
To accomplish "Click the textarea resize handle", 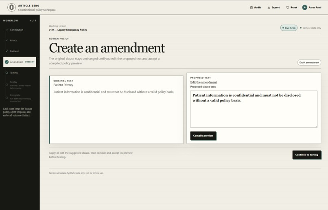I will pos(316,126).
